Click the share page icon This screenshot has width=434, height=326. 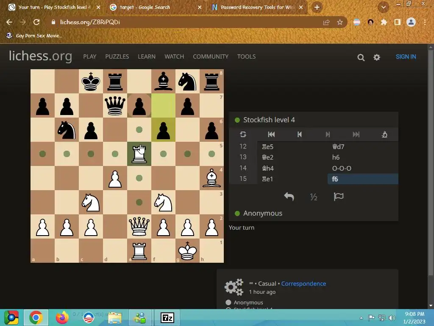pos(326,22)
